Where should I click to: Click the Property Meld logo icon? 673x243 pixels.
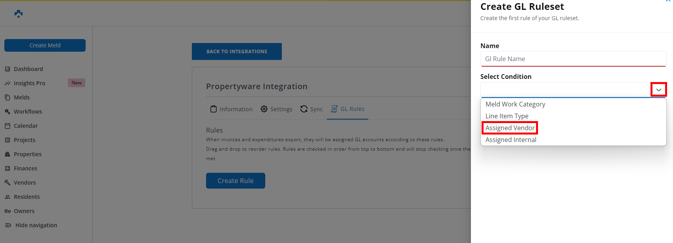pyautogui.click(x=19, y=14)
